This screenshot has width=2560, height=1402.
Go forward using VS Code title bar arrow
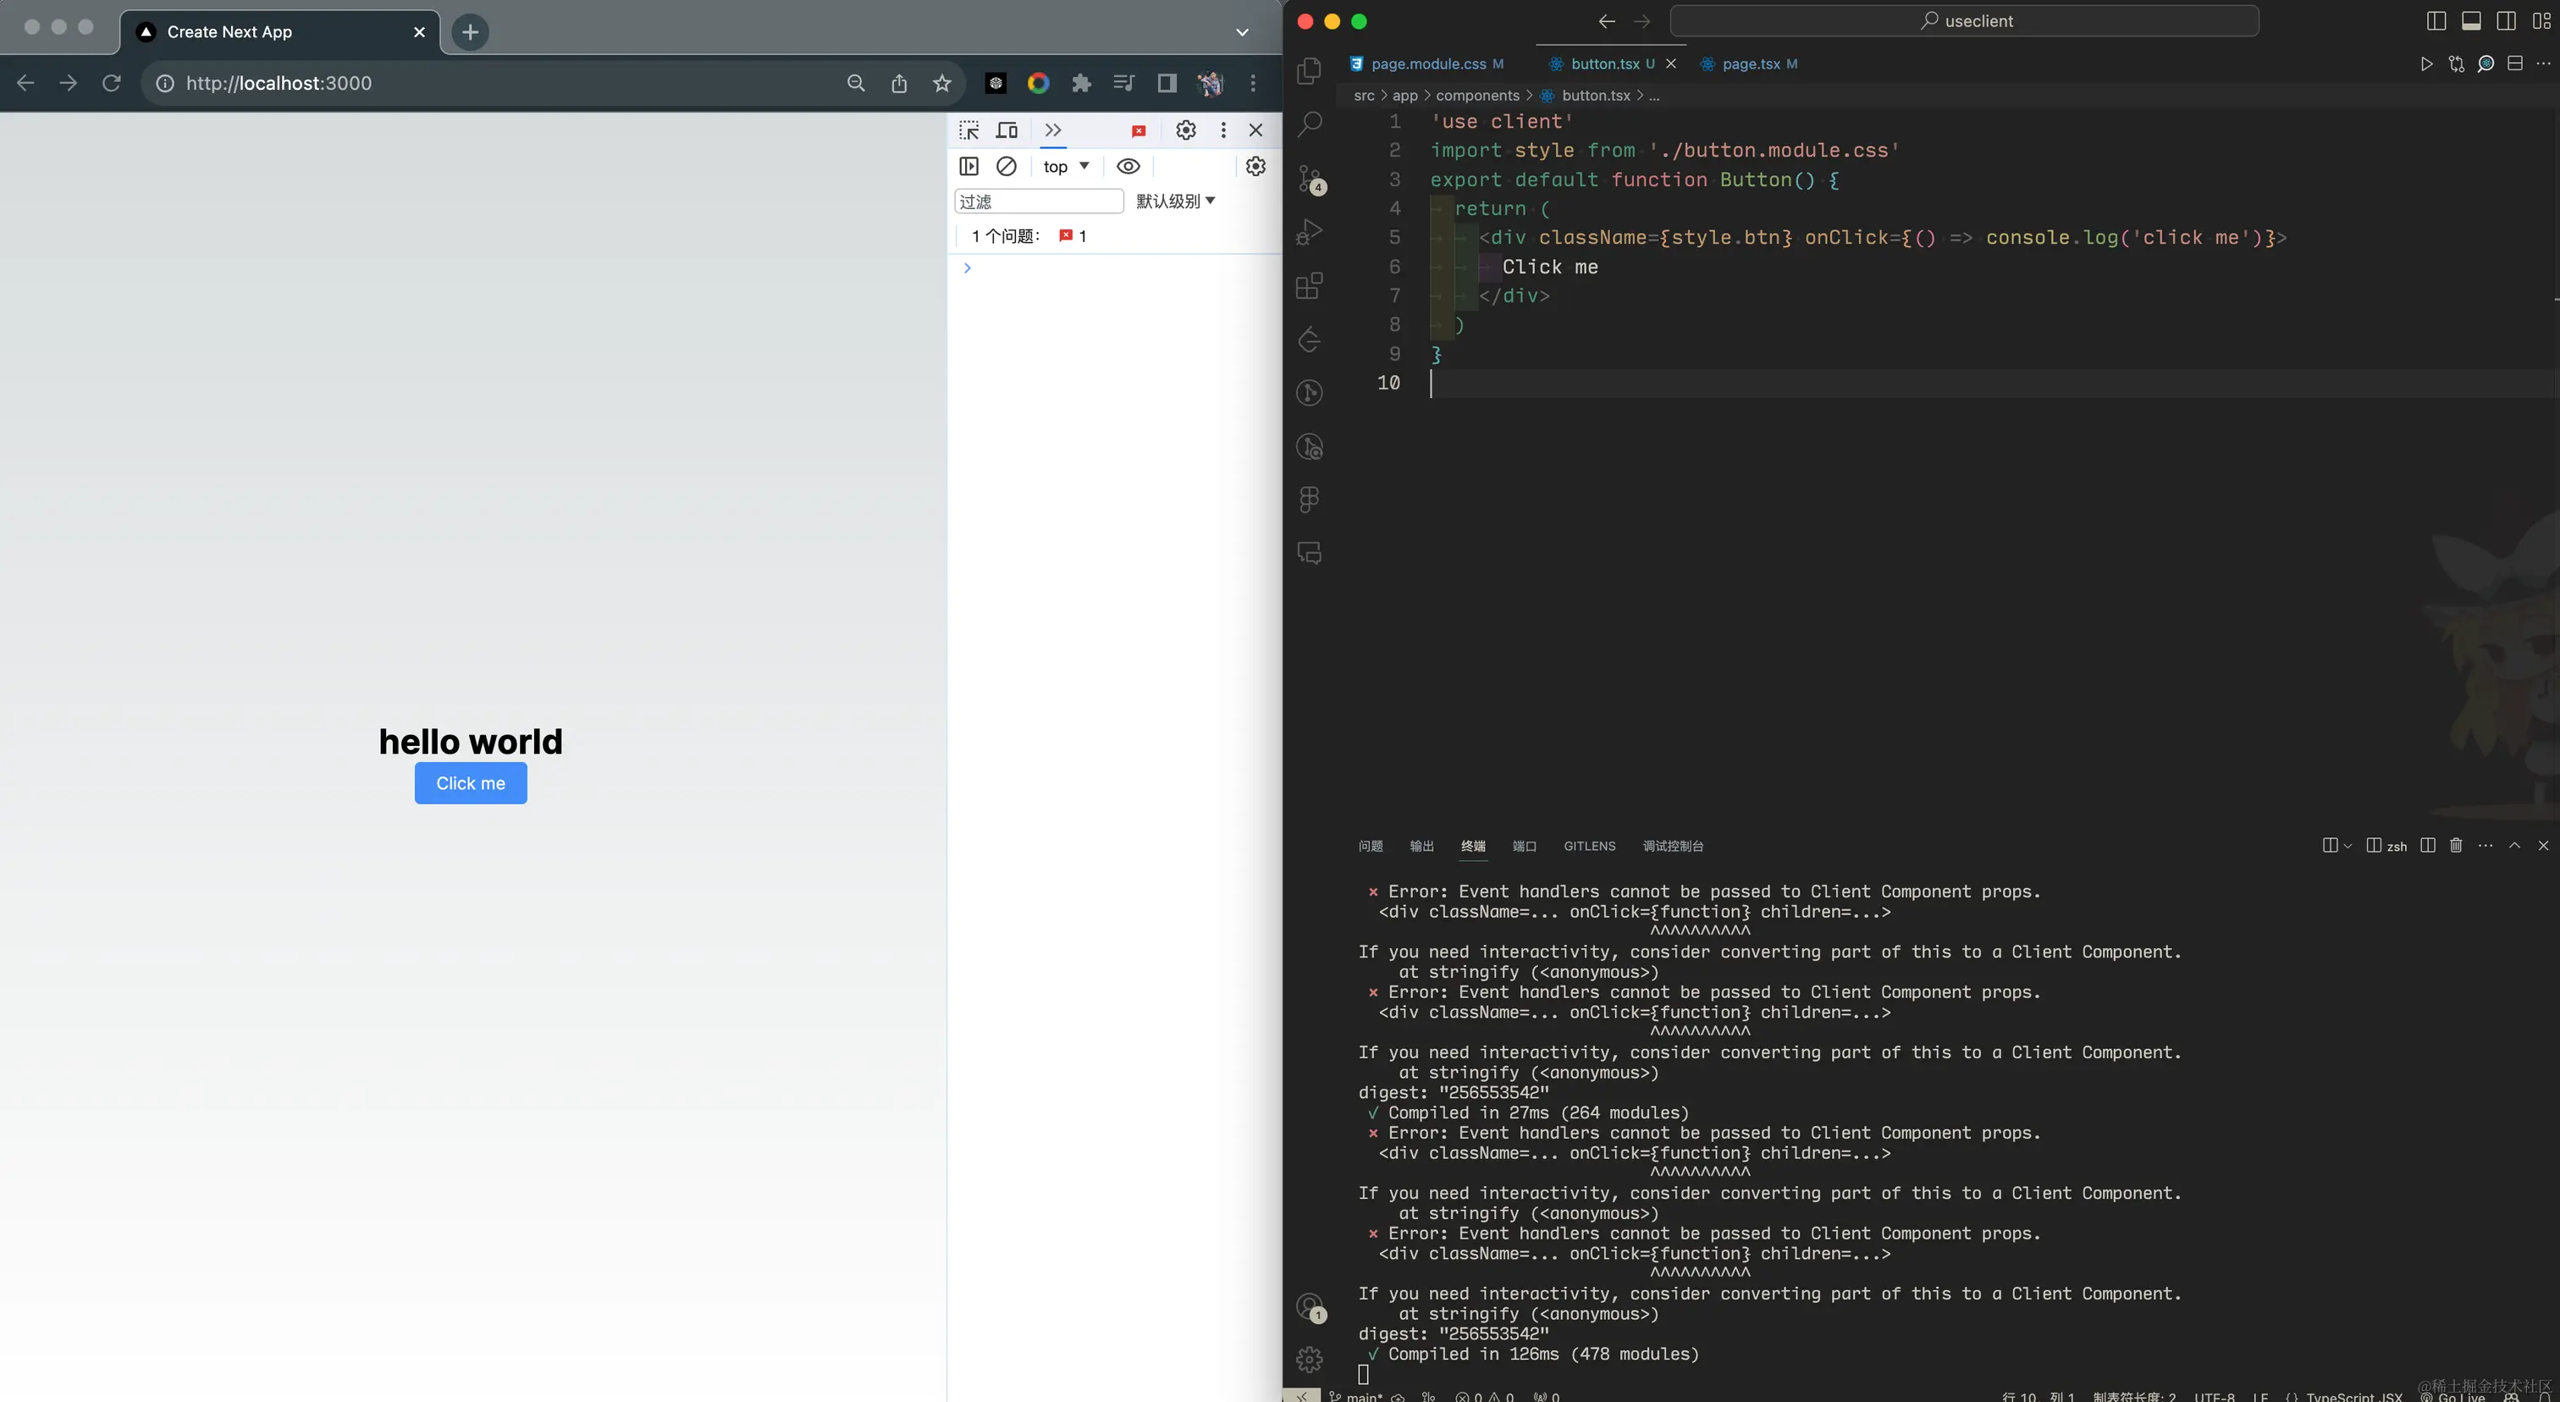pos(1641,21)
